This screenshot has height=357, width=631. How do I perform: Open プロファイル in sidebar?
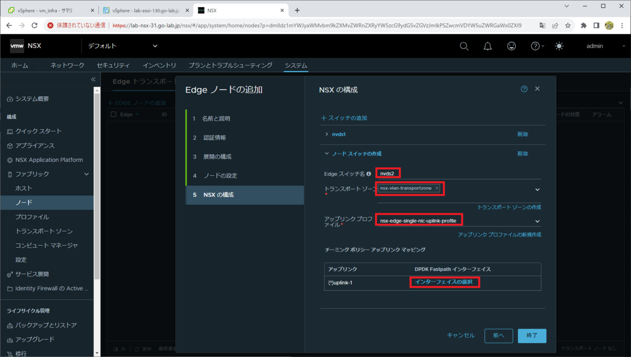point(32,217)
